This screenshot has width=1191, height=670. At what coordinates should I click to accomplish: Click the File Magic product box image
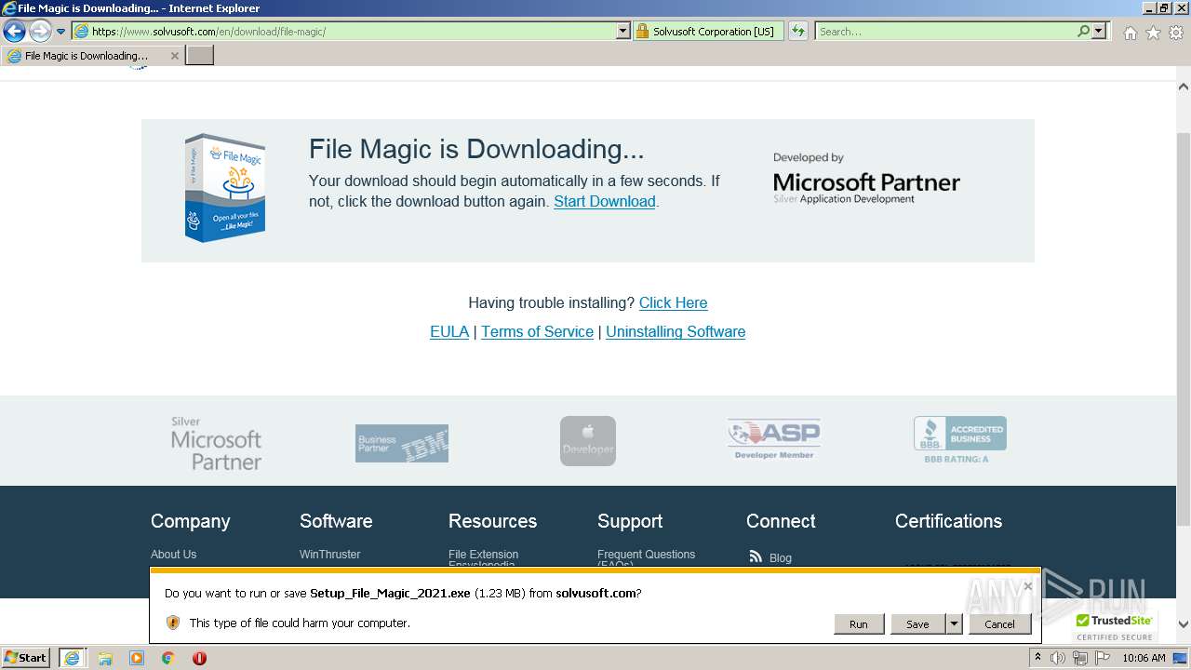tap(225, 188)
